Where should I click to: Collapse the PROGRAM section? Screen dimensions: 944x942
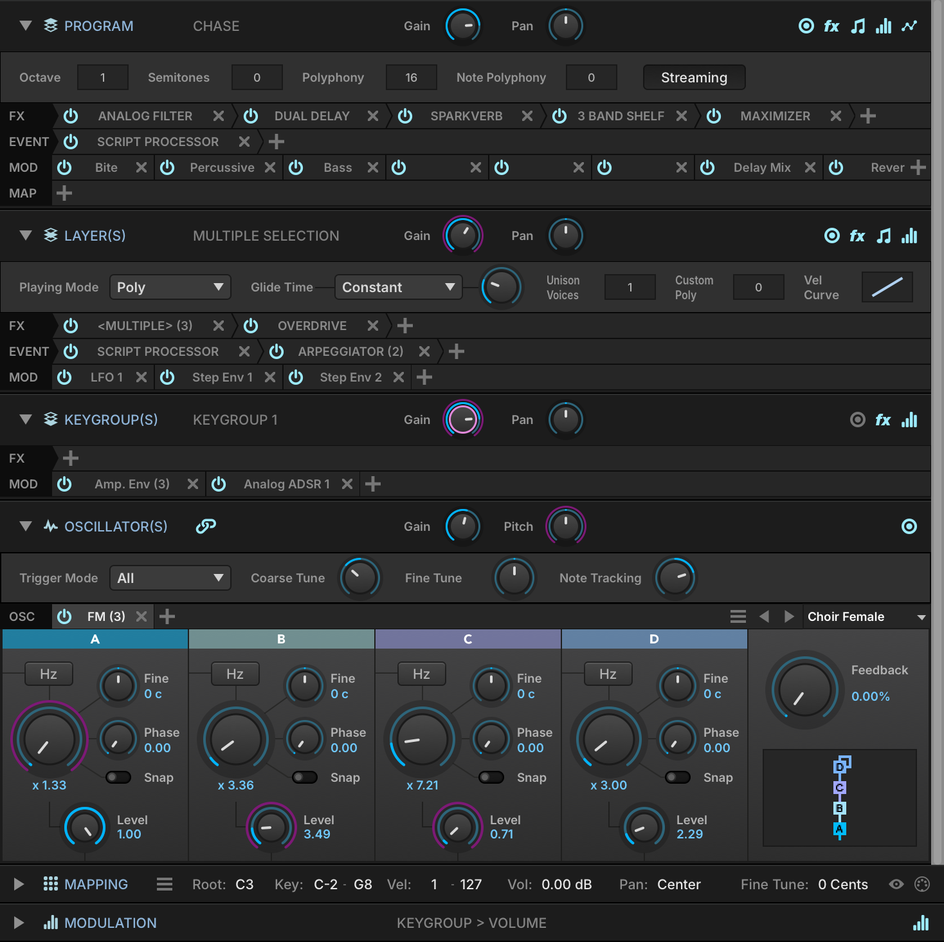tap(26, 26)
